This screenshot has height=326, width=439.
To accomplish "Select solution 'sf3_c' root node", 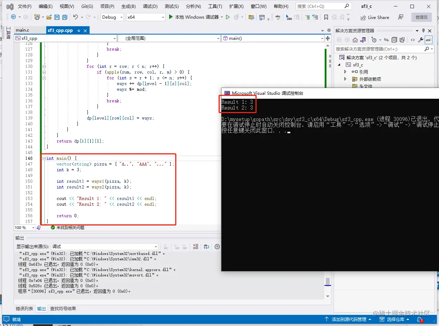I will (x=378, y=57).
